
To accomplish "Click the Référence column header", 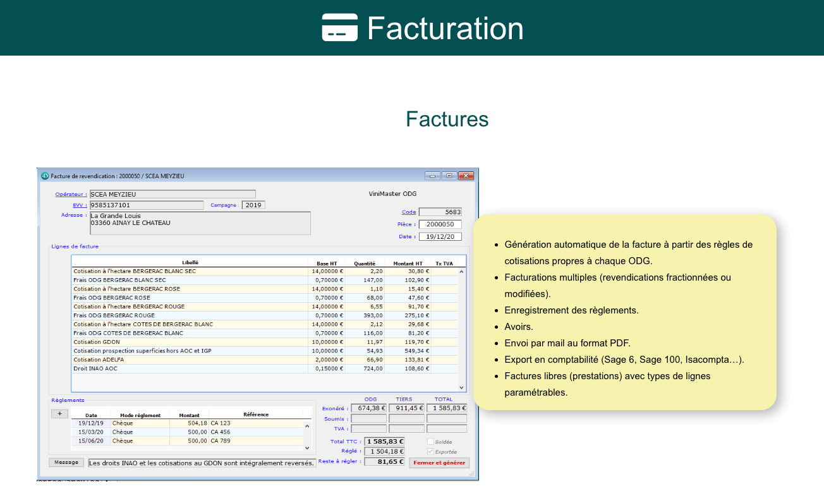I will point(256,415).
